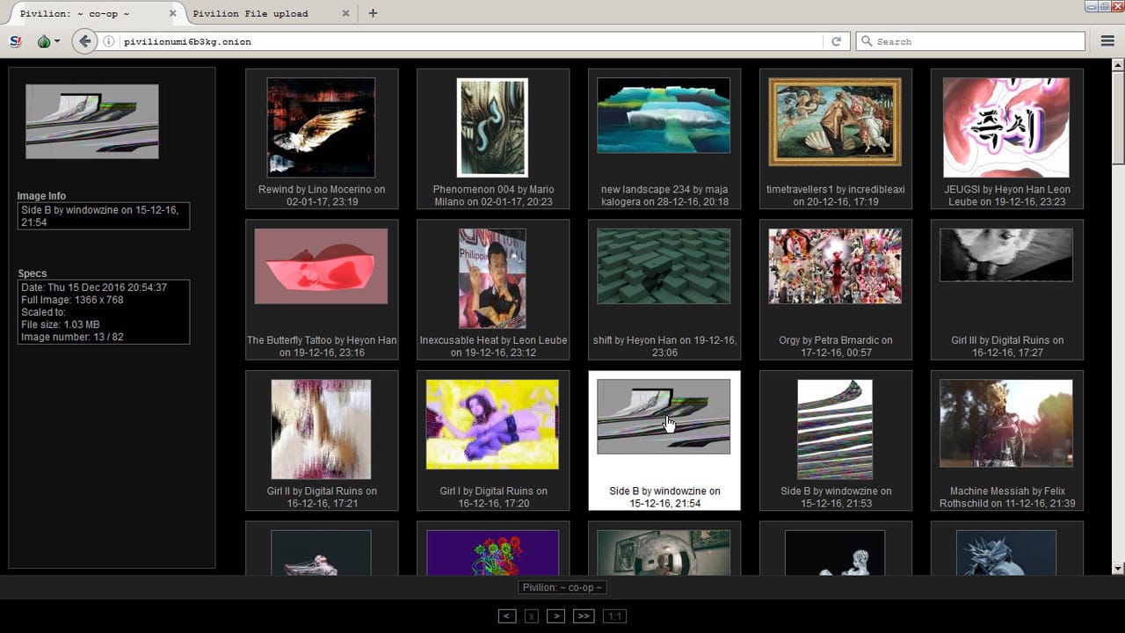This screenshot has height=633, width=1125.
Task: Open a new tab with the plus button
Action: tap(373, 13)
